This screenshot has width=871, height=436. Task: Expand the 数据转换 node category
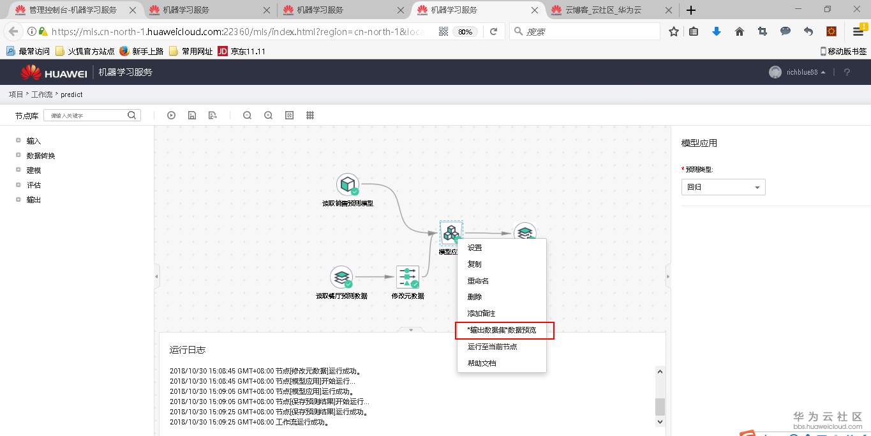pyautogui.click(x=19, y=155)
